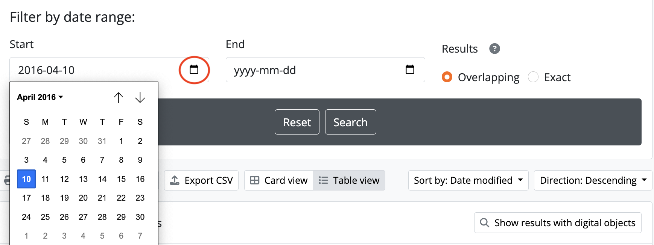Click the Card view grid icon
Viewport: 654px width, 245px height.
[255, 180]
